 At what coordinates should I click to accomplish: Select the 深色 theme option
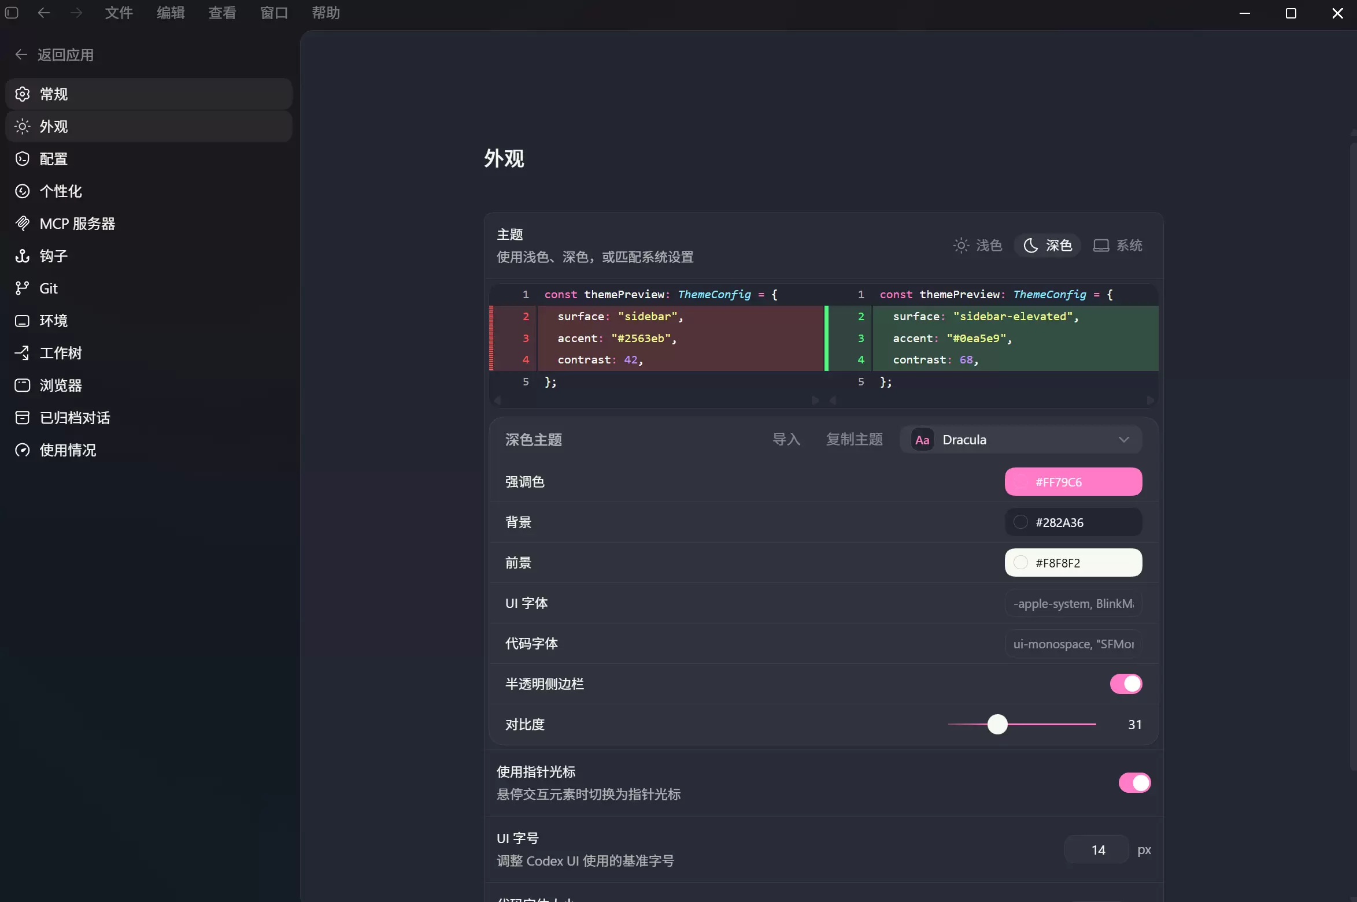pyautogui.click(x=1048, y=246)
